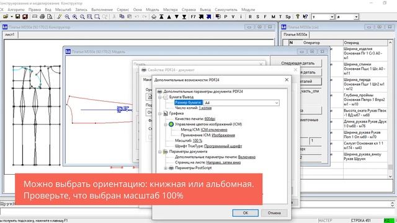Image resolution: width=397 pixels, height=223 pixels.
Task: Select the лист1 tab in Конструктор window
Action: click(x=10, y=35)
